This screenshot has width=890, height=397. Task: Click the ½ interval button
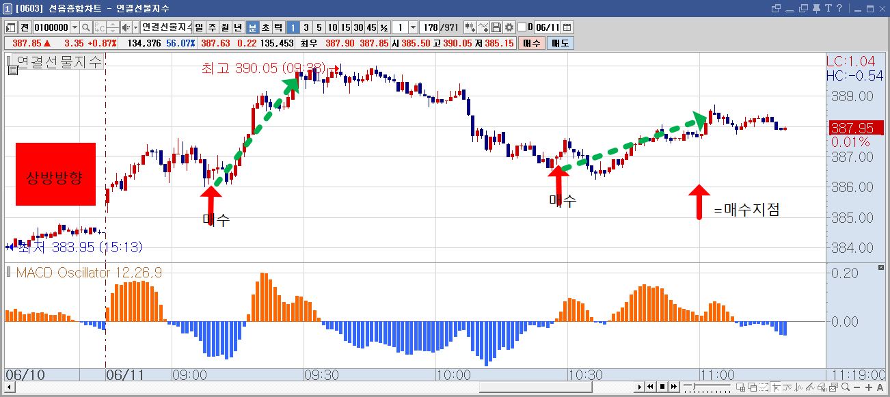click(384, 27)
